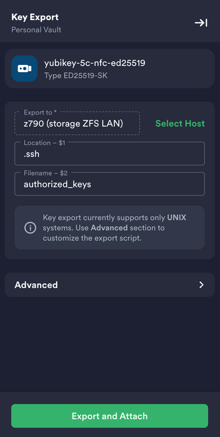Click the Key Export title
220x437 pixels.
pos(35,17)
